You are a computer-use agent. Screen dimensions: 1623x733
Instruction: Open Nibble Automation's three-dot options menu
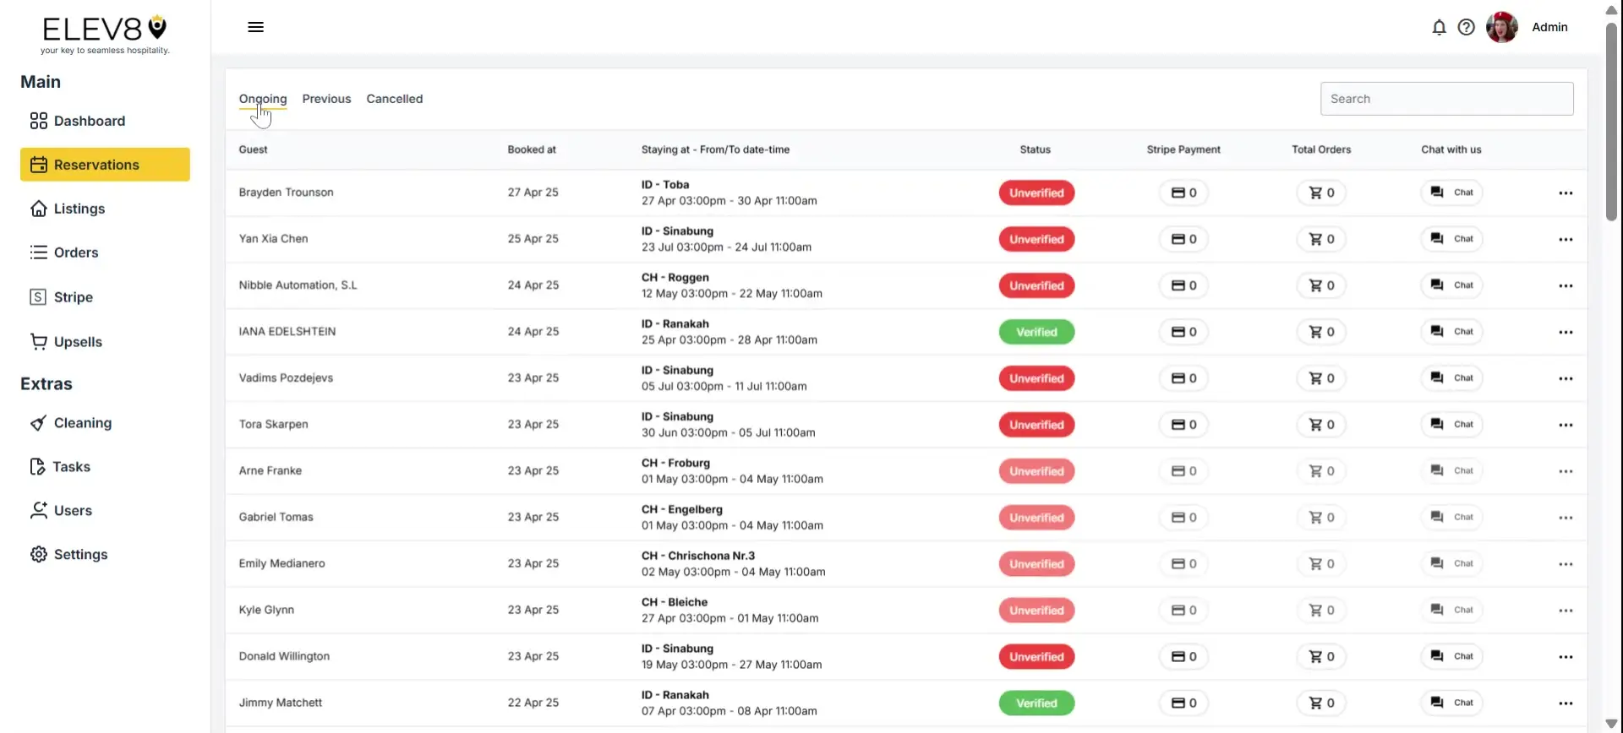[x=1566, y=285]
